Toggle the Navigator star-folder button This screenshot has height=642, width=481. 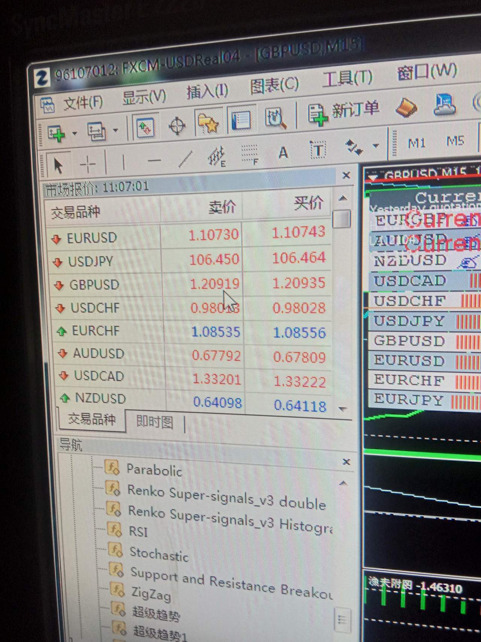(x=208, y=123)
